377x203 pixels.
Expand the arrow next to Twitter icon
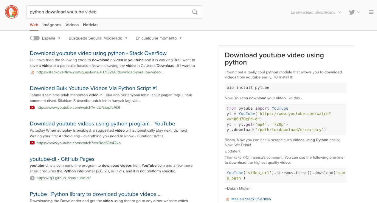[358, 12]
